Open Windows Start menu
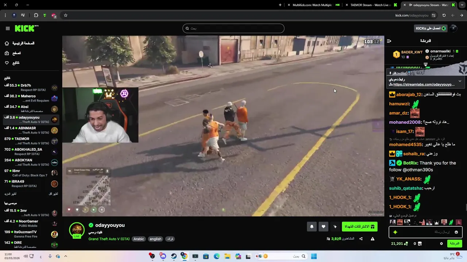The width and height of the screenshot is (467, 262). [x=314, y=256]
